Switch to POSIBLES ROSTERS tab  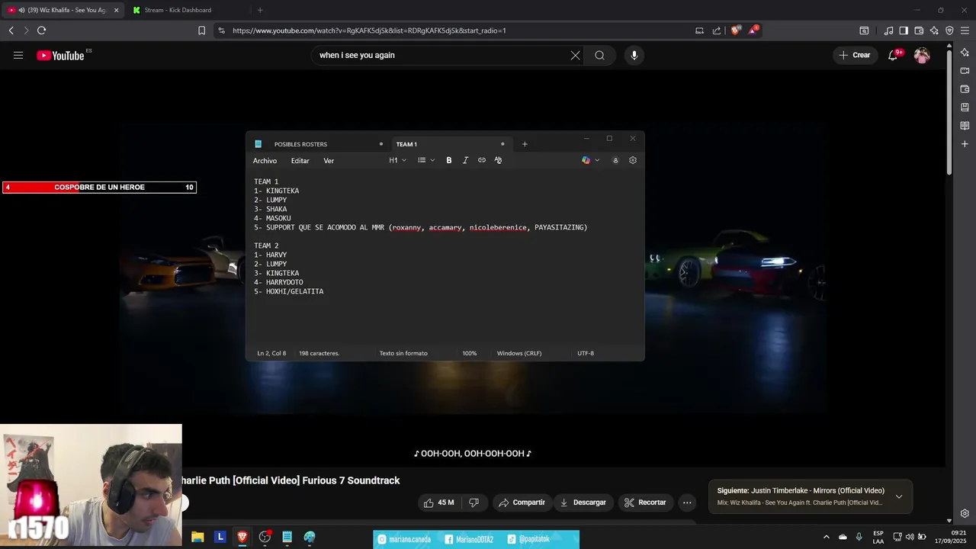click(x=320, y=144)
